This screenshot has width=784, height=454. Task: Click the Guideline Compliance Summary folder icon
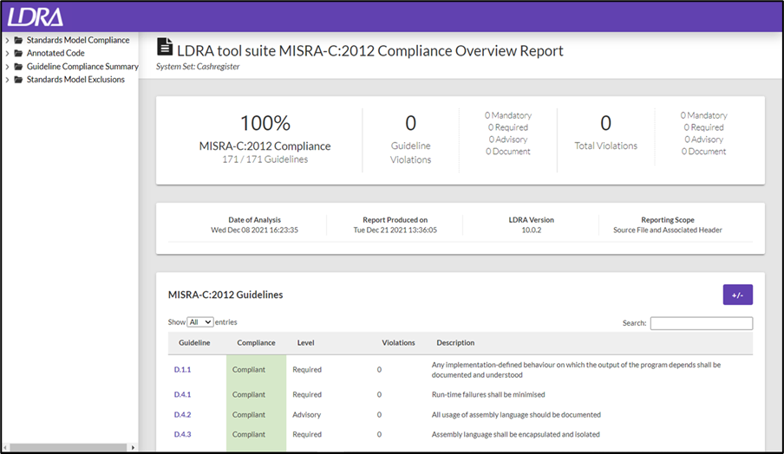(18, 67)
